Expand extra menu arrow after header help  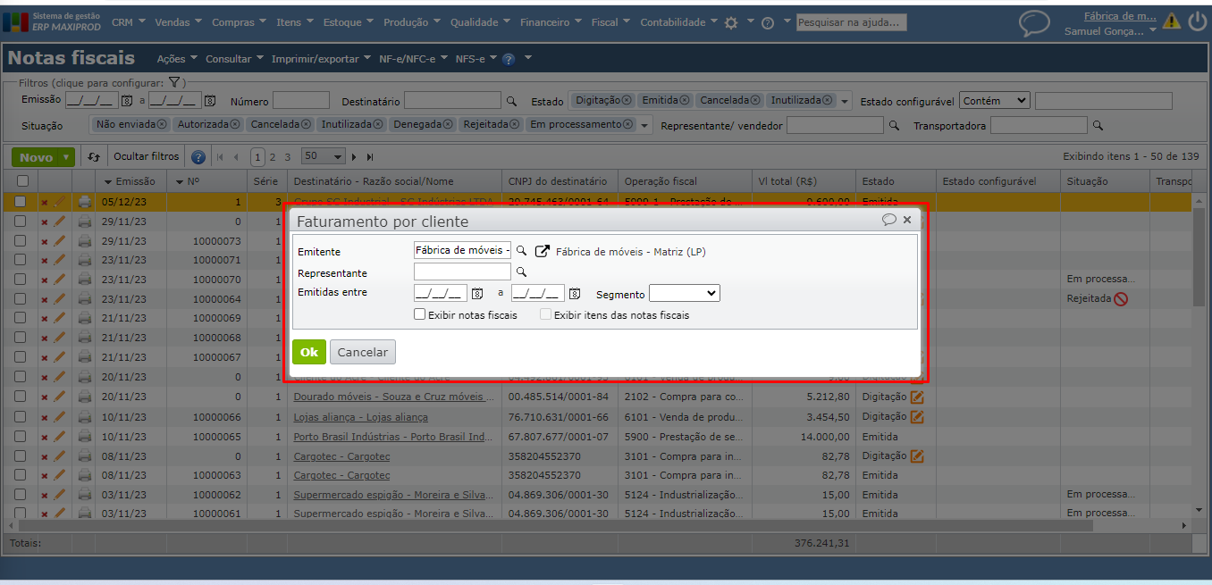(x=528, y=59)
